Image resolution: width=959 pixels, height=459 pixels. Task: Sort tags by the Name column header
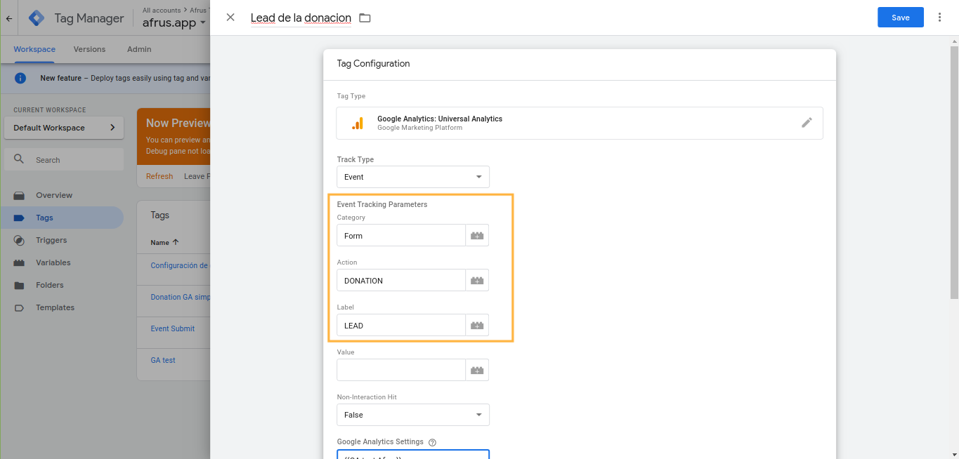click(x=164, y=242)
